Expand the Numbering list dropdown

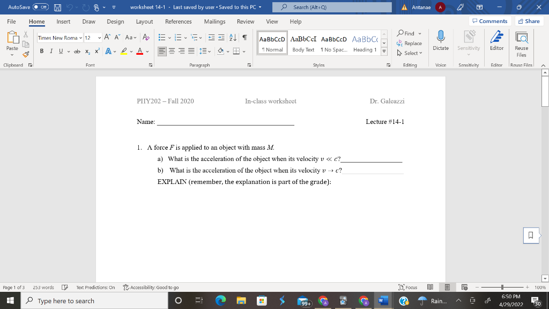tap(186, 38)
